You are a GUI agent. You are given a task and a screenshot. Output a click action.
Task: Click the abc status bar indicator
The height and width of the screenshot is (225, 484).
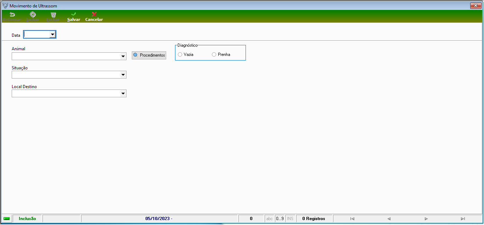click(269, 219)
